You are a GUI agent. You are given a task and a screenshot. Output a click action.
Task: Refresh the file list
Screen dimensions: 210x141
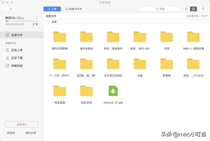[x=203, y=9]
